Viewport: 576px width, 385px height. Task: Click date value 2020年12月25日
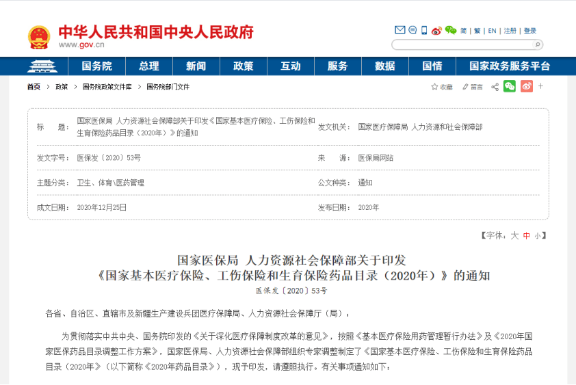(x=102, y=208)
